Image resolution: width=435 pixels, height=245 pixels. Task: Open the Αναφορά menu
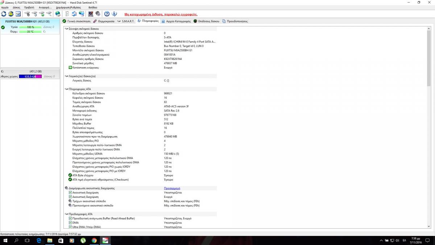click(45, 7)
